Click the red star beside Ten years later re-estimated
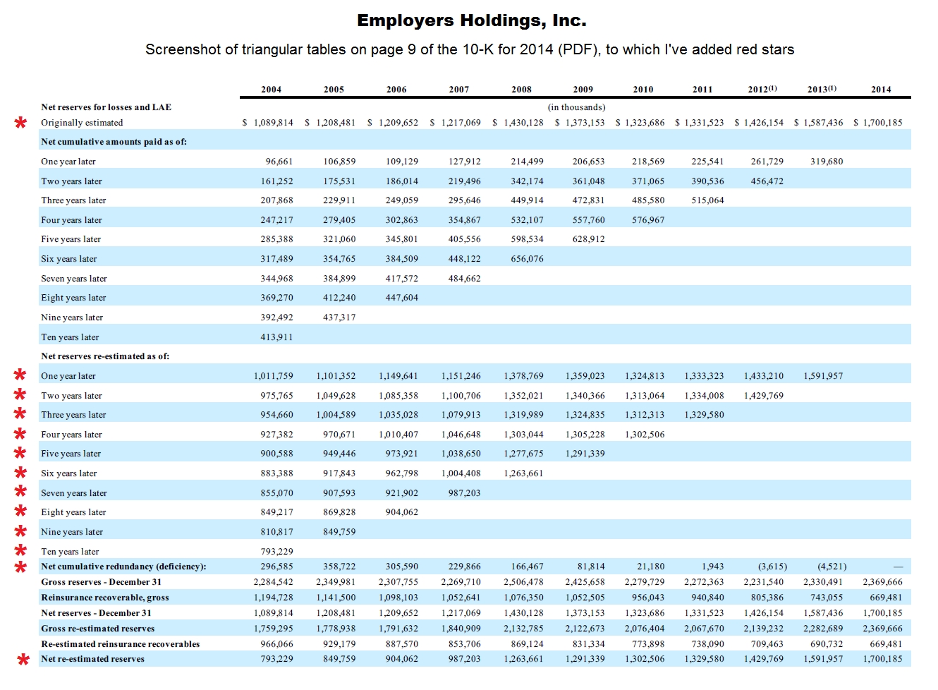 [21, 550]
